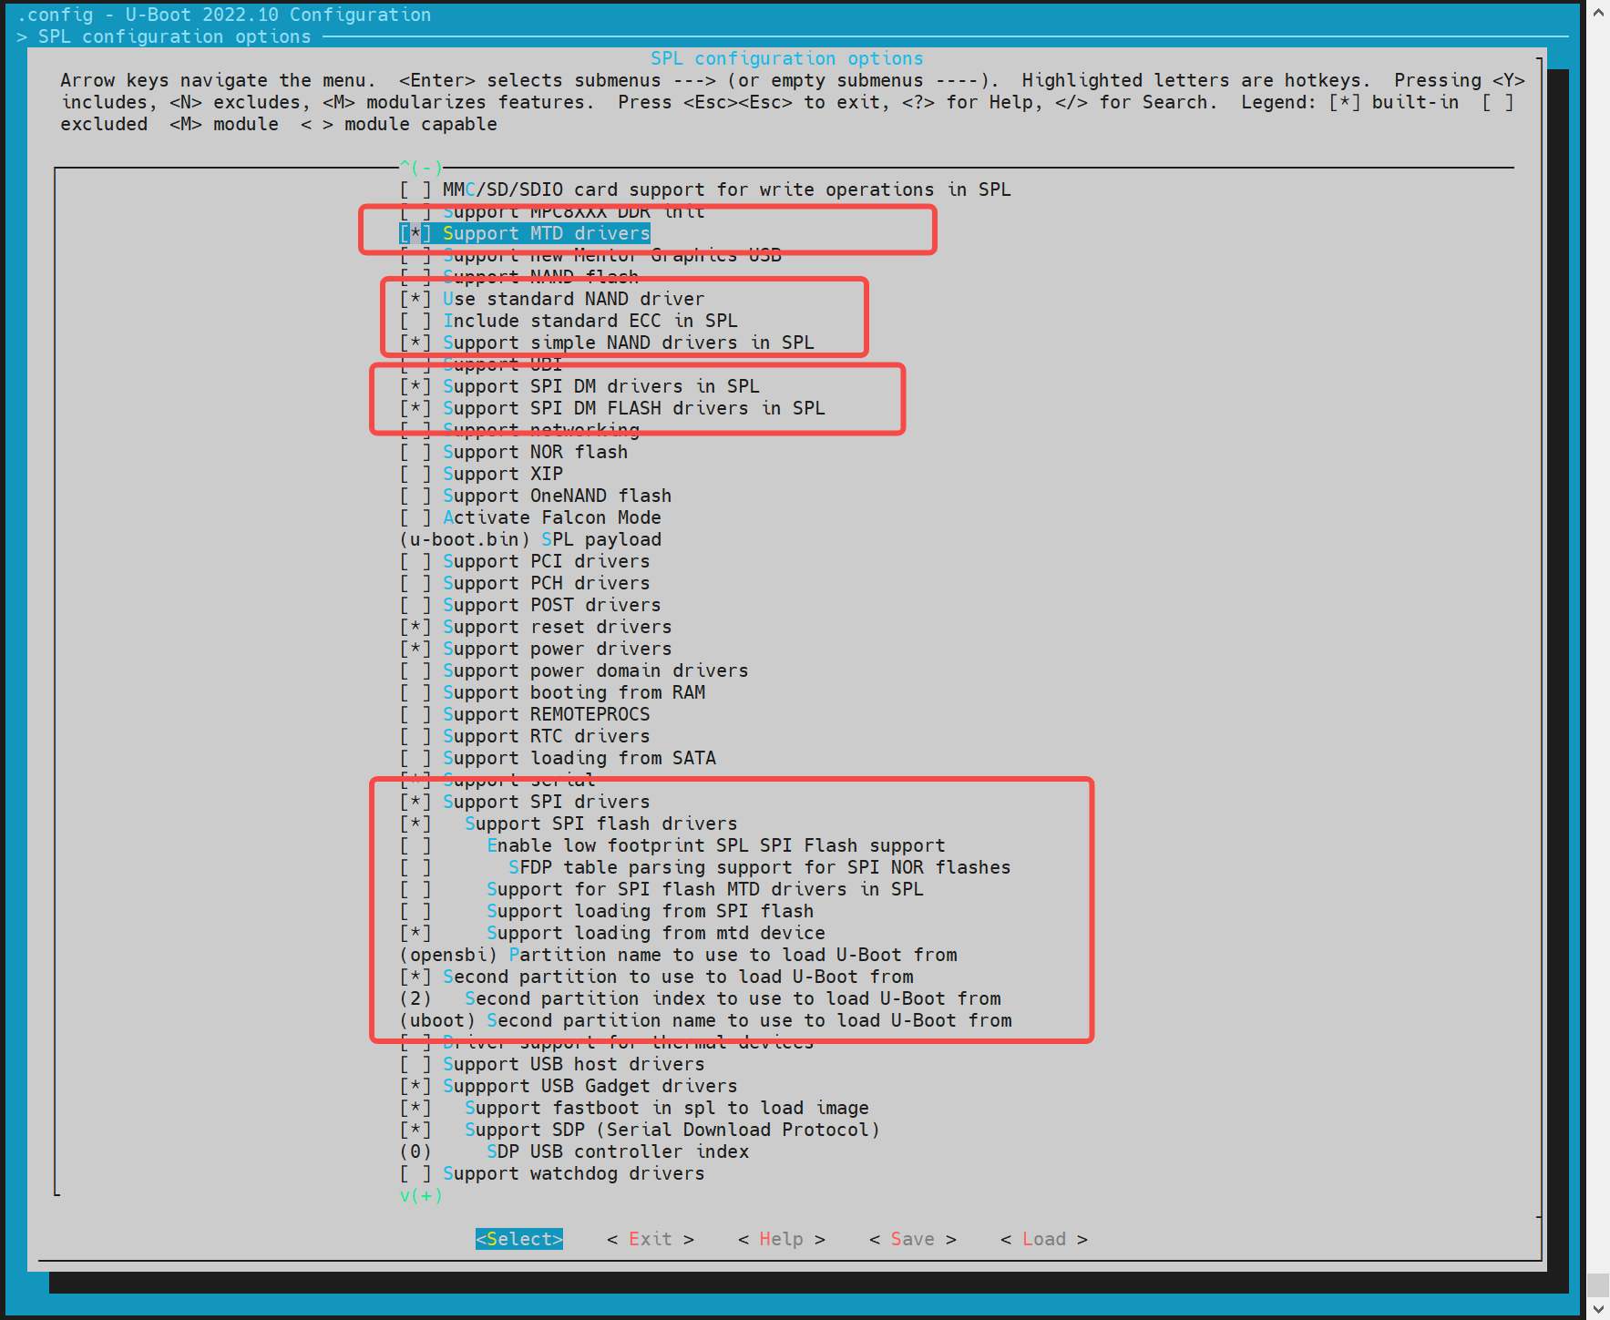Image resolution: width=1610 pixels, height=1320 pixels.
Task: Toggle Support watchdog drivers checkbox
Action: pyautogui.click(x=415, y=1173)
